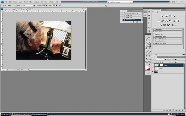The width and height of the screenshot is (186, 116).
Task: Select the Path Selection tool
Action: tap(147, 59)
